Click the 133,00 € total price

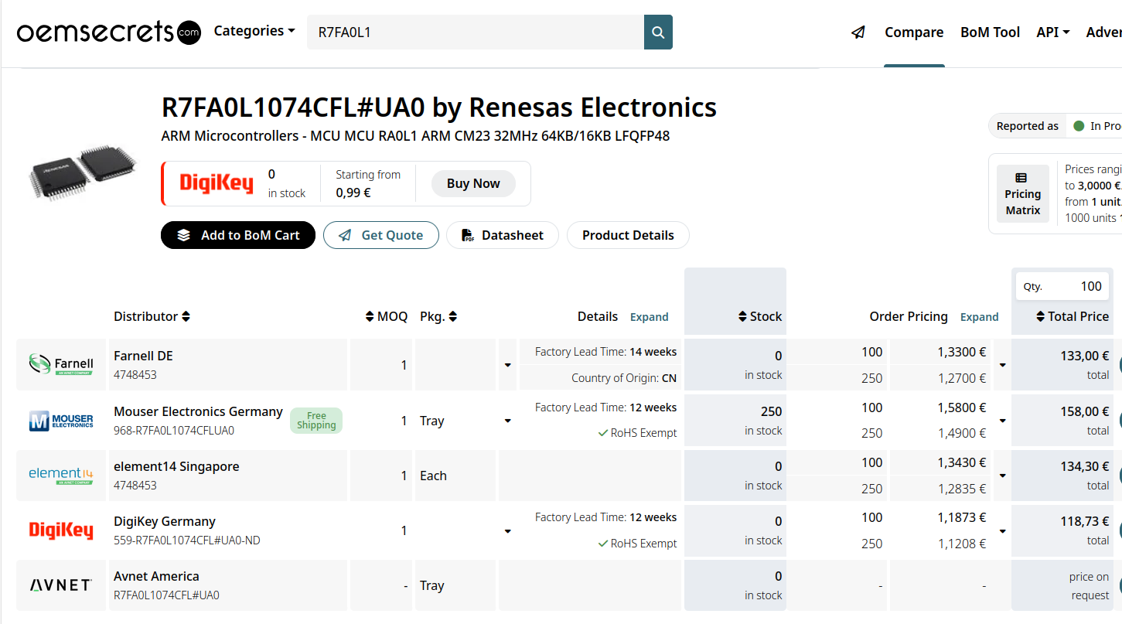click(x=1085, y=356)
